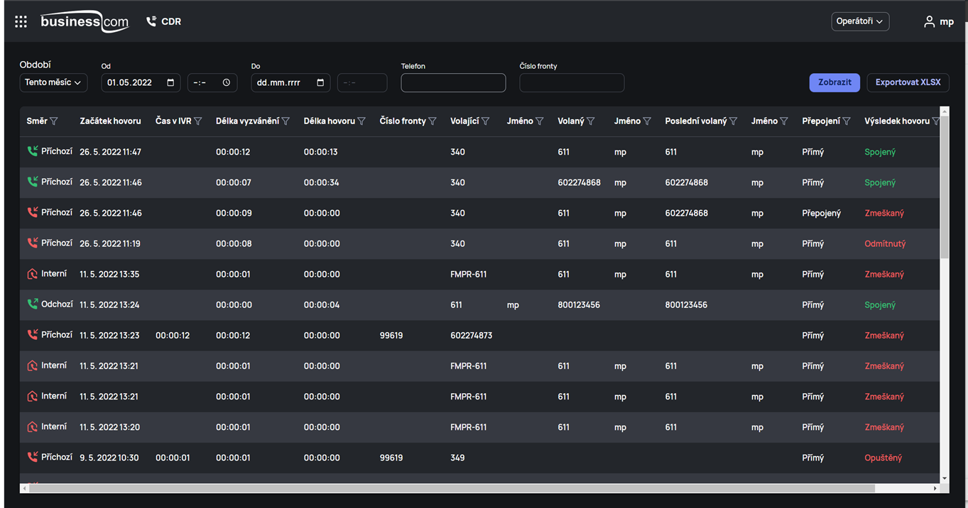The image size is (968, 508).
Task: Click volaný number 602274868 in 11:46 Spojený row
Action: 579,182
